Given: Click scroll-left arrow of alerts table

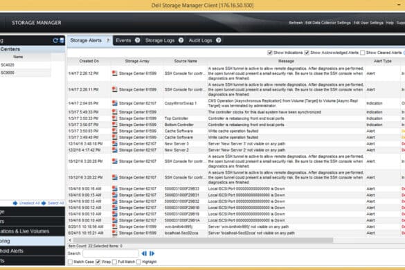Looking at the screenshot, I should 70,240.
